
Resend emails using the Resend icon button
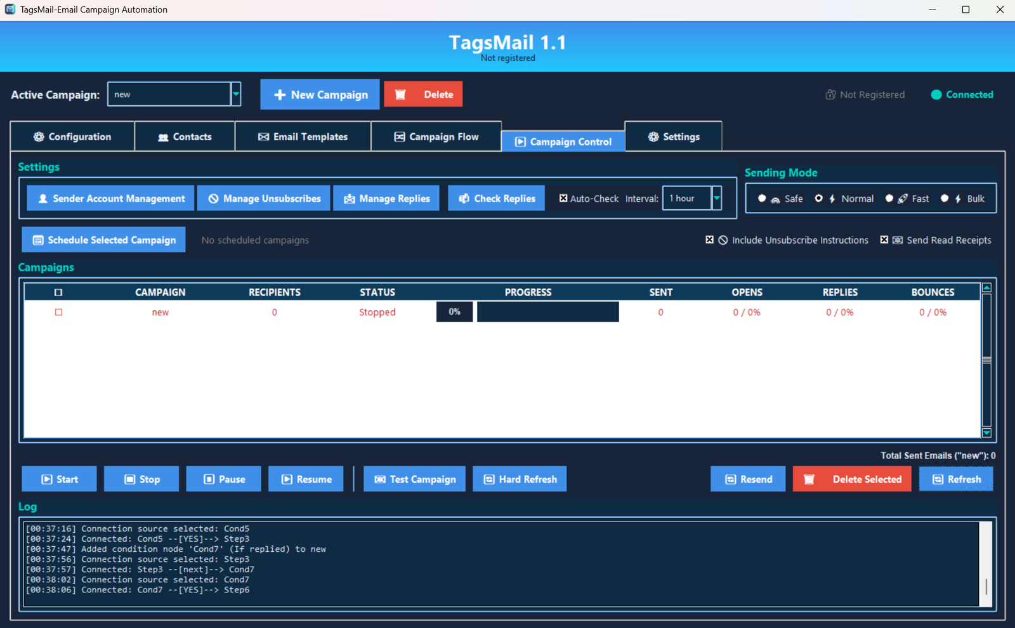tap(747, 479)
